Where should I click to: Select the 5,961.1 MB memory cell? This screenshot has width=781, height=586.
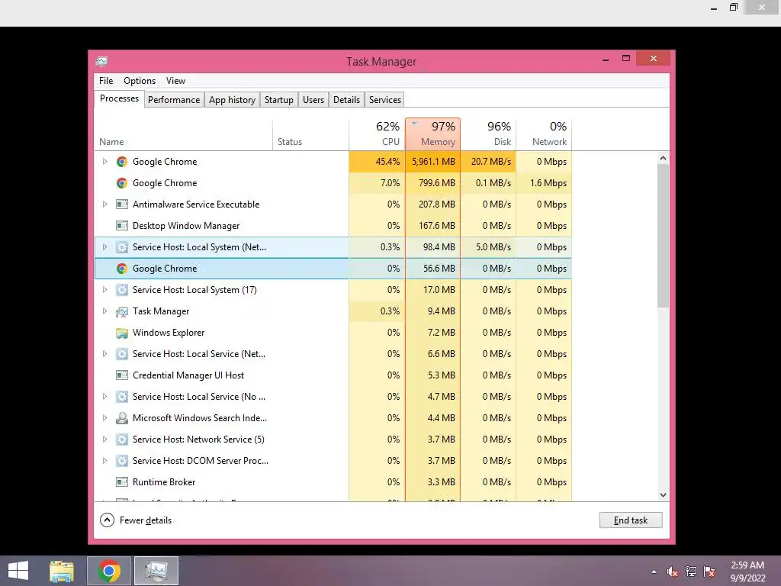coord(433,162)
